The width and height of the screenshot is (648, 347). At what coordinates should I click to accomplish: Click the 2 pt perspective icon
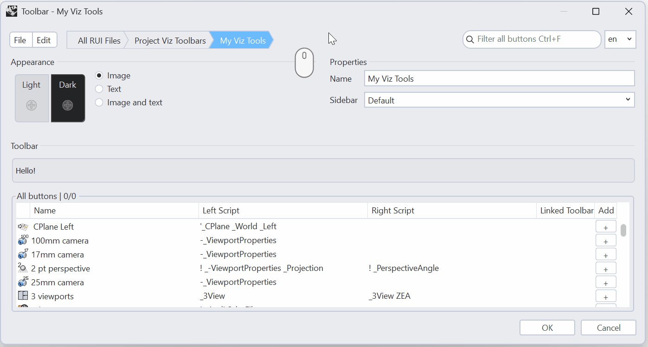click(23, 268)
